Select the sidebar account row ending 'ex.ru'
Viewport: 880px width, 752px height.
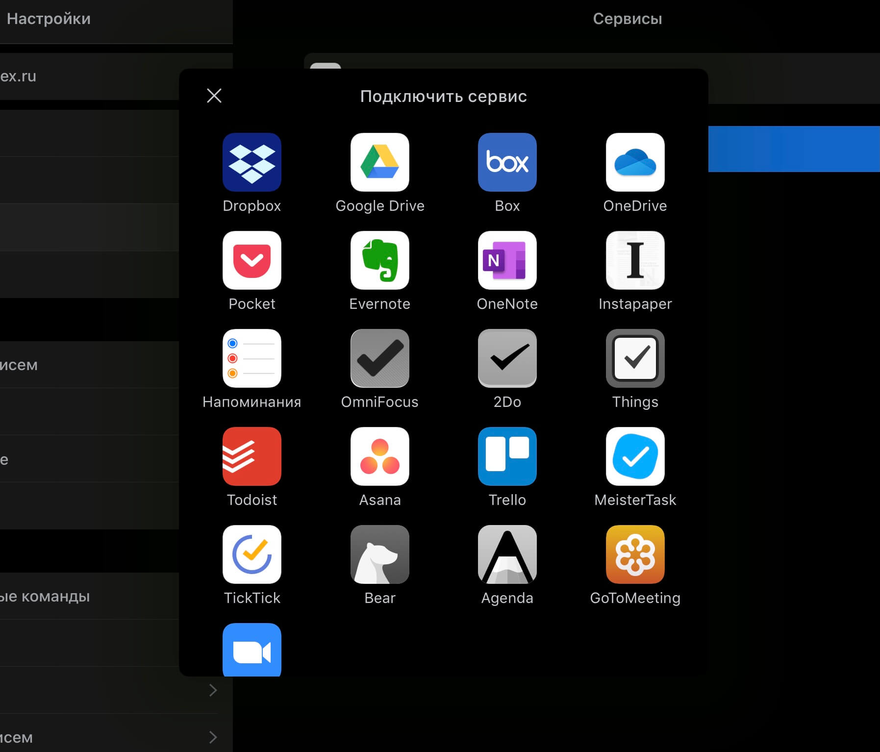89,76
